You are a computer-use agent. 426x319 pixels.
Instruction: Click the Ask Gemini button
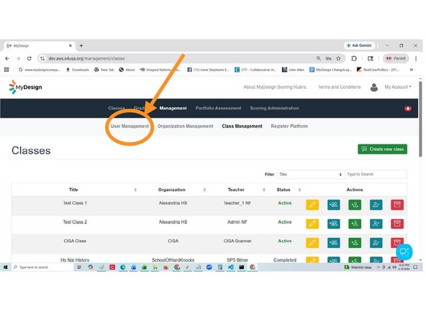[359, 45]
